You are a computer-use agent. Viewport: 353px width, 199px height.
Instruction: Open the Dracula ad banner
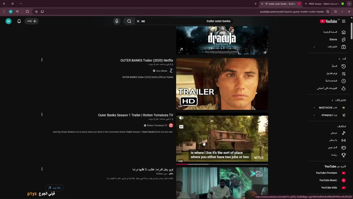click(x=222, y=40)
